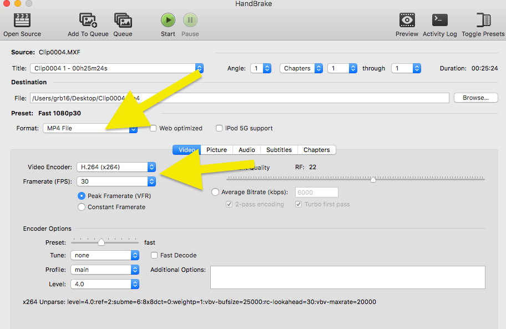506x329 pixels.
Task: Switch to the Picture tab
Action: pyautogui.click(x=216, y=150)
